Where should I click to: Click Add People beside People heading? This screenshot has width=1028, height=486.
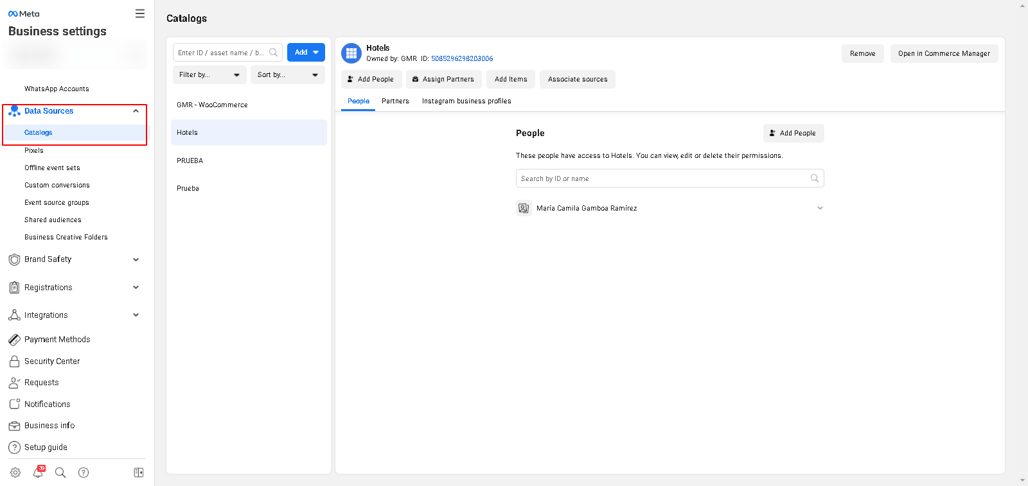coord(793,134)
